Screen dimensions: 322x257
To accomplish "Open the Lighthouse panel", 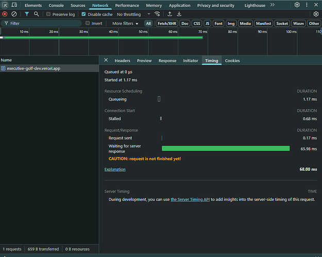I will click(255, 5).
